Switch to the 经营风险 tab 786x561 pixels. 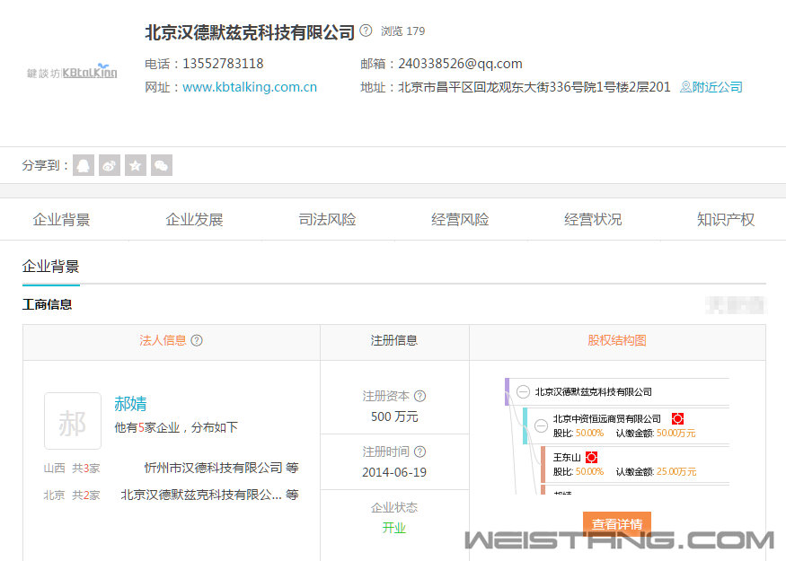click(460, 219)
